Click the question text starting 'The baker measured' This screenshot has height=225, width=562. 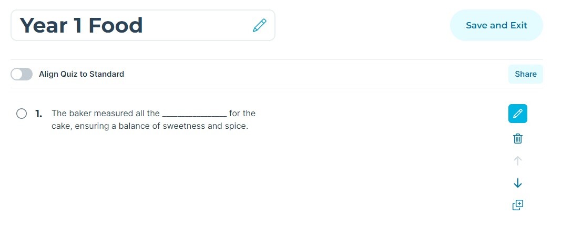(154, 120)
